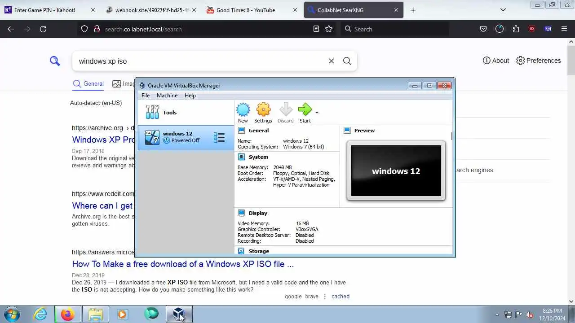Click the tracking protection shield icon
The width and height of the screenshot is (575, 323).
84,29
